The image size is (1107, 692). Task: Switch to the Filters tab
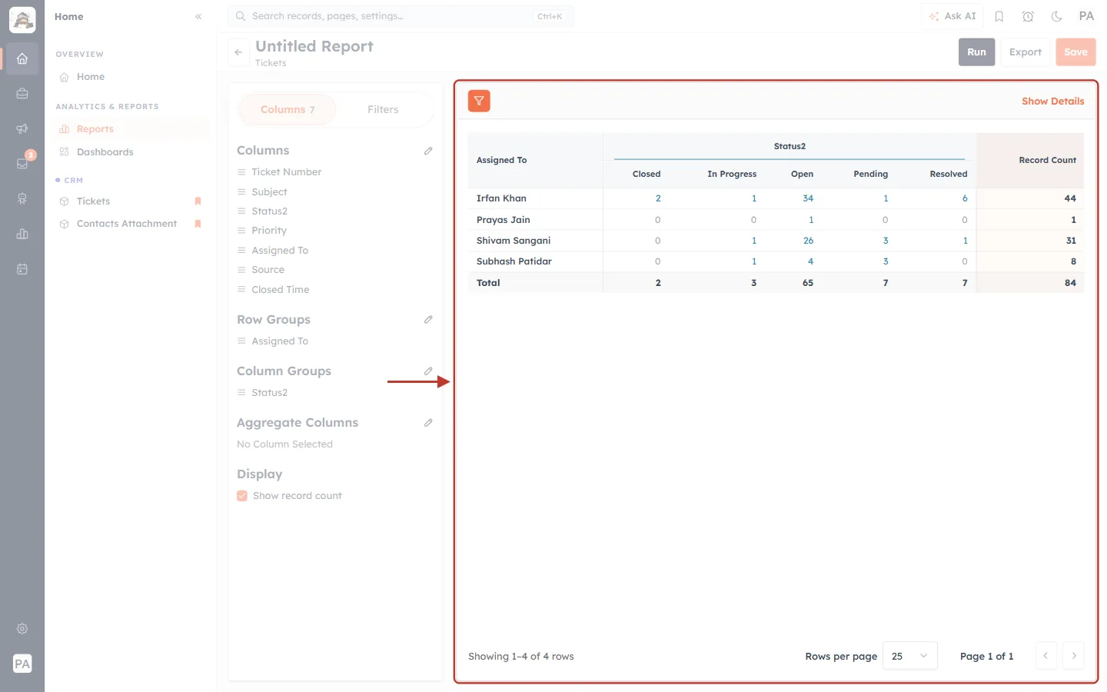pyautogui.click(x=383, y=110)
